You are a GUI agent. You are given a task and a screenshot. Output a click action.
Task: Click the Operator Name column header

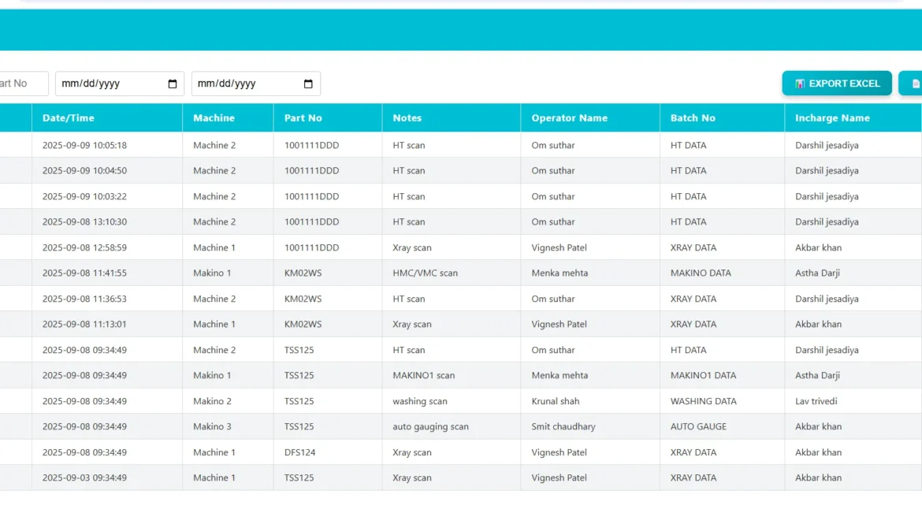pyautogui.click(x=569, y=118)
